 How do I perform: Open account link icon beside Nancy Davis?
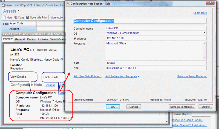click(62, 59)
